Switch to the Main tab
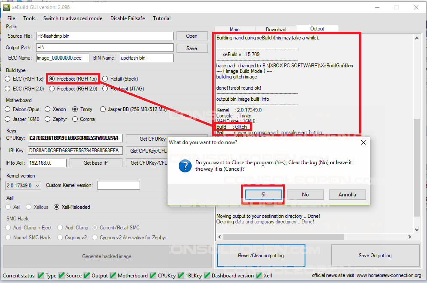The height and width of the screenshot is (283, 427). [x=235, y=30]
